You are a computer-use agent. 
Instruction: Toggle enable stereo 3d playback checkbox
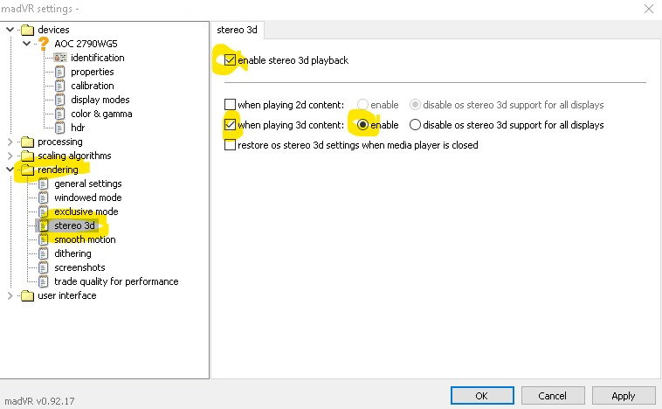click(230, 60)
